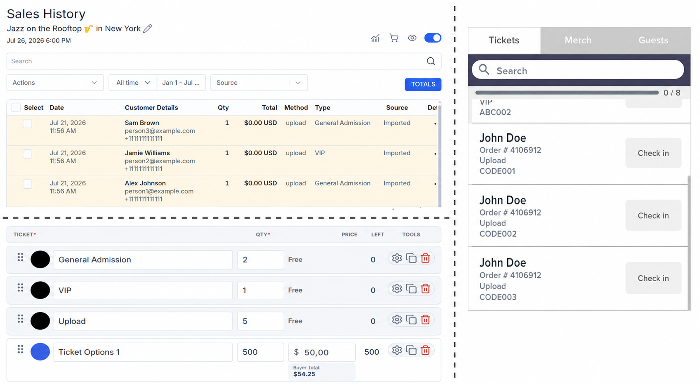Delete the Upload ticket with trash icon
Screen dimensions: 700x384
coord(425,320)
